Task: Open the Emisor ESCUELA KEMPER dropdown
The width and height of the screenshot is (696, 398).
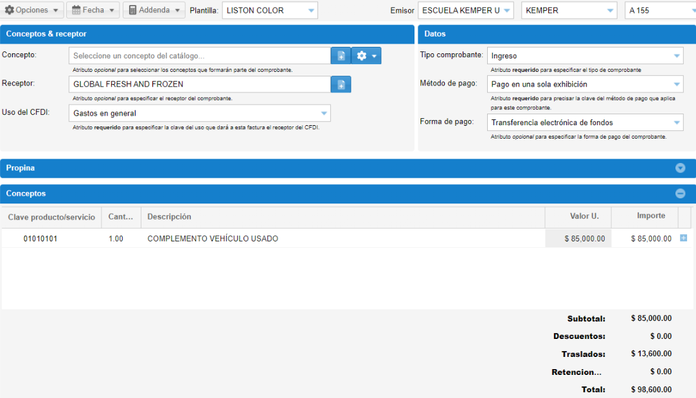Action: 465,10
